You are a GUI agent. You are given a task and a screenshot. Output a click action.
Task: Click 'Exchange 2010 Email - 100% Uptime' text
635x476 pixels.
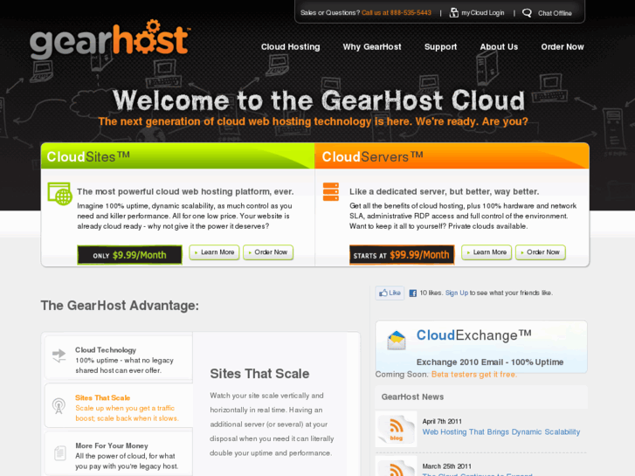490,362
